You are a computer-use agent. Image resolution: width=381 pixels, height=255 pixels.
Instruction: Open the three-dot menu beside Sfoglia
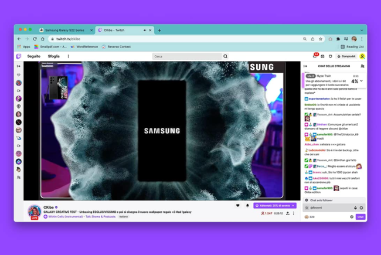(68, 56)
